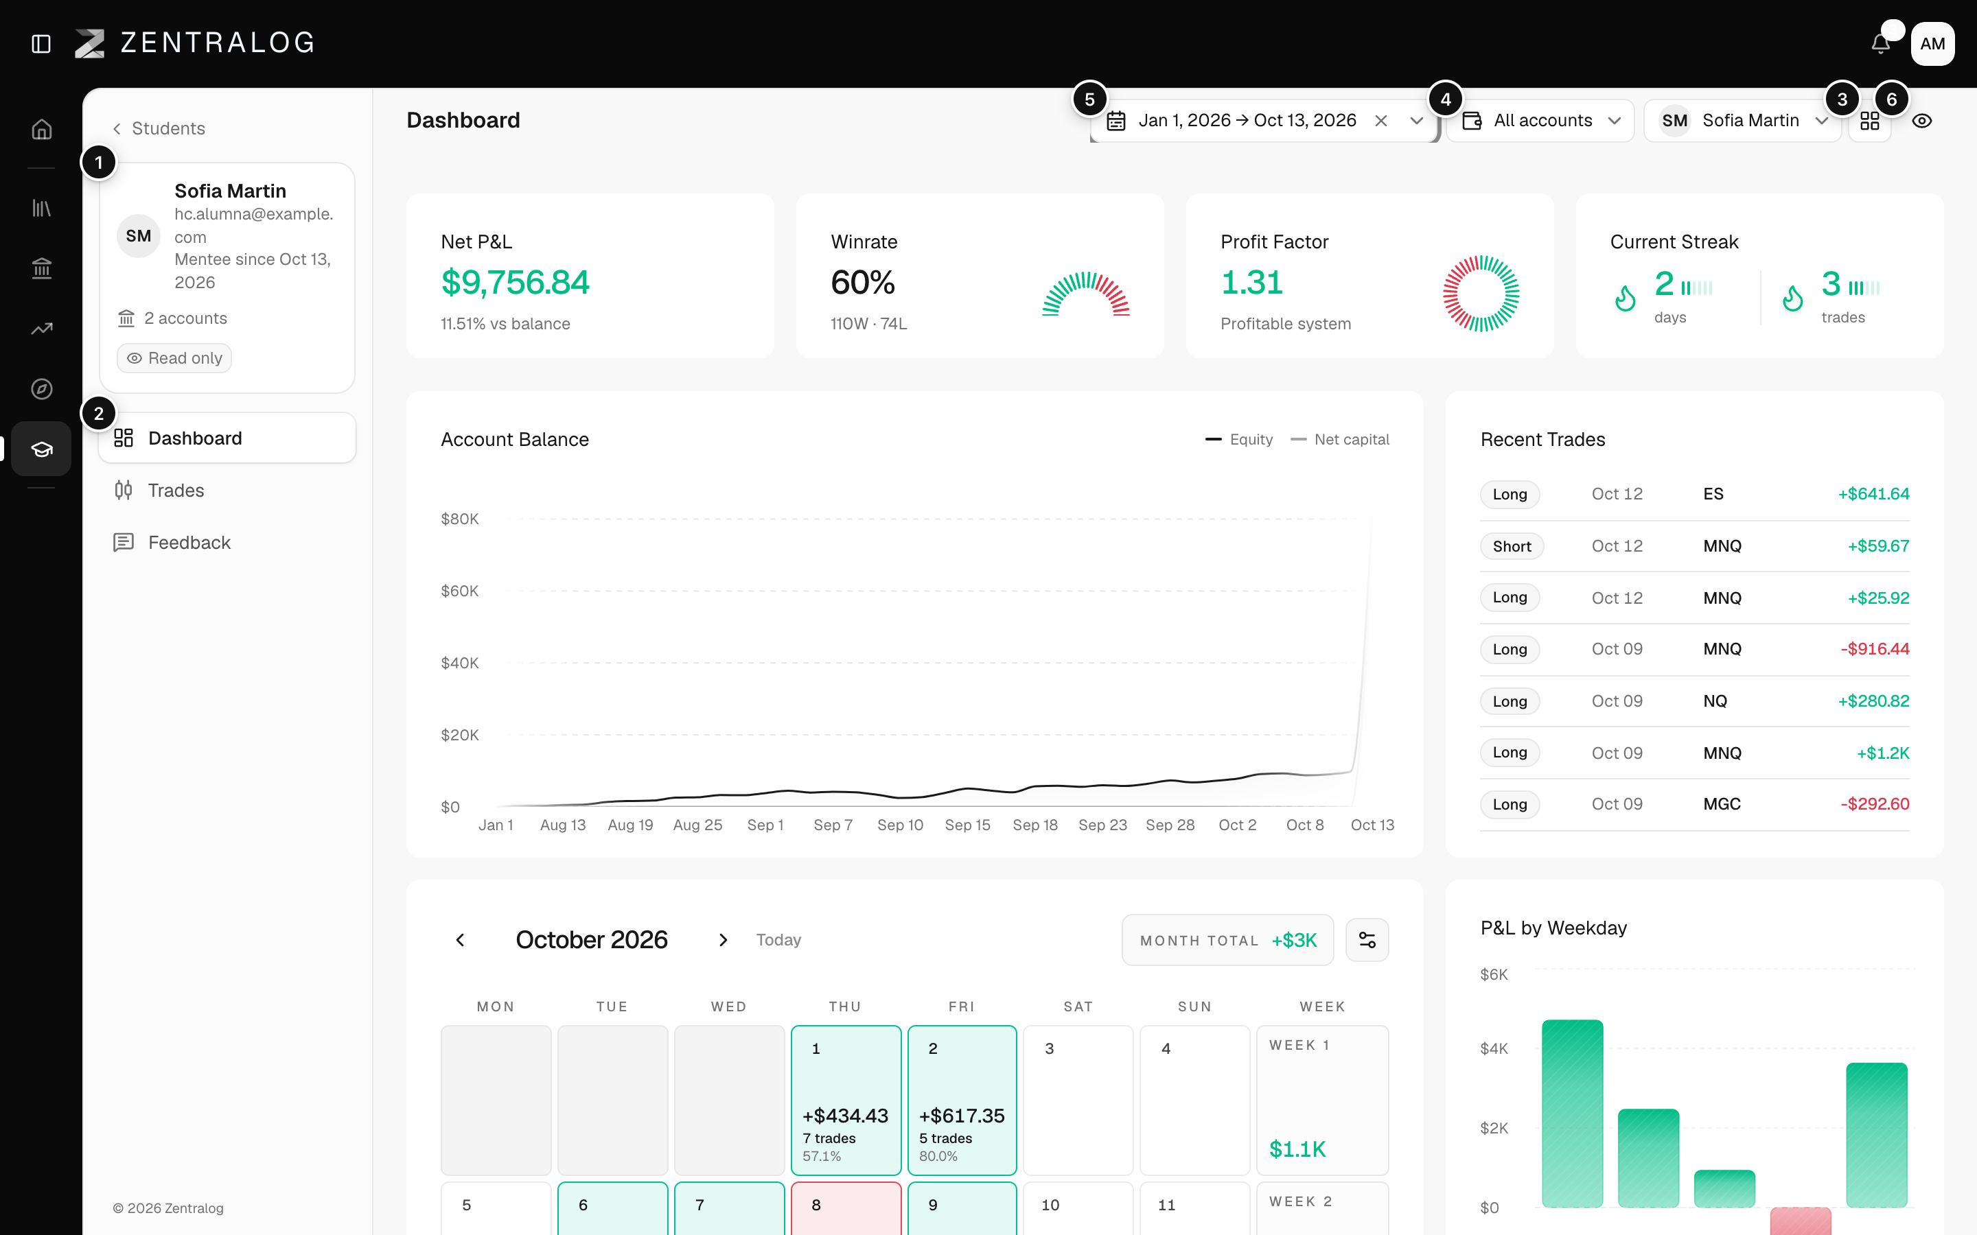Open the notifications bell
Image resolution: width=1977 pixels, height=1235 pixels.
tap(1881, 44)
